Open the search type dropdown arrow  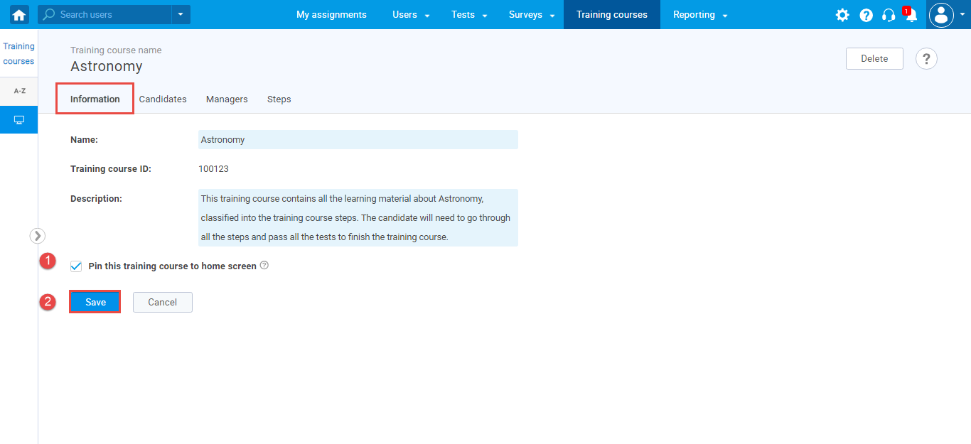pos(181,14)
